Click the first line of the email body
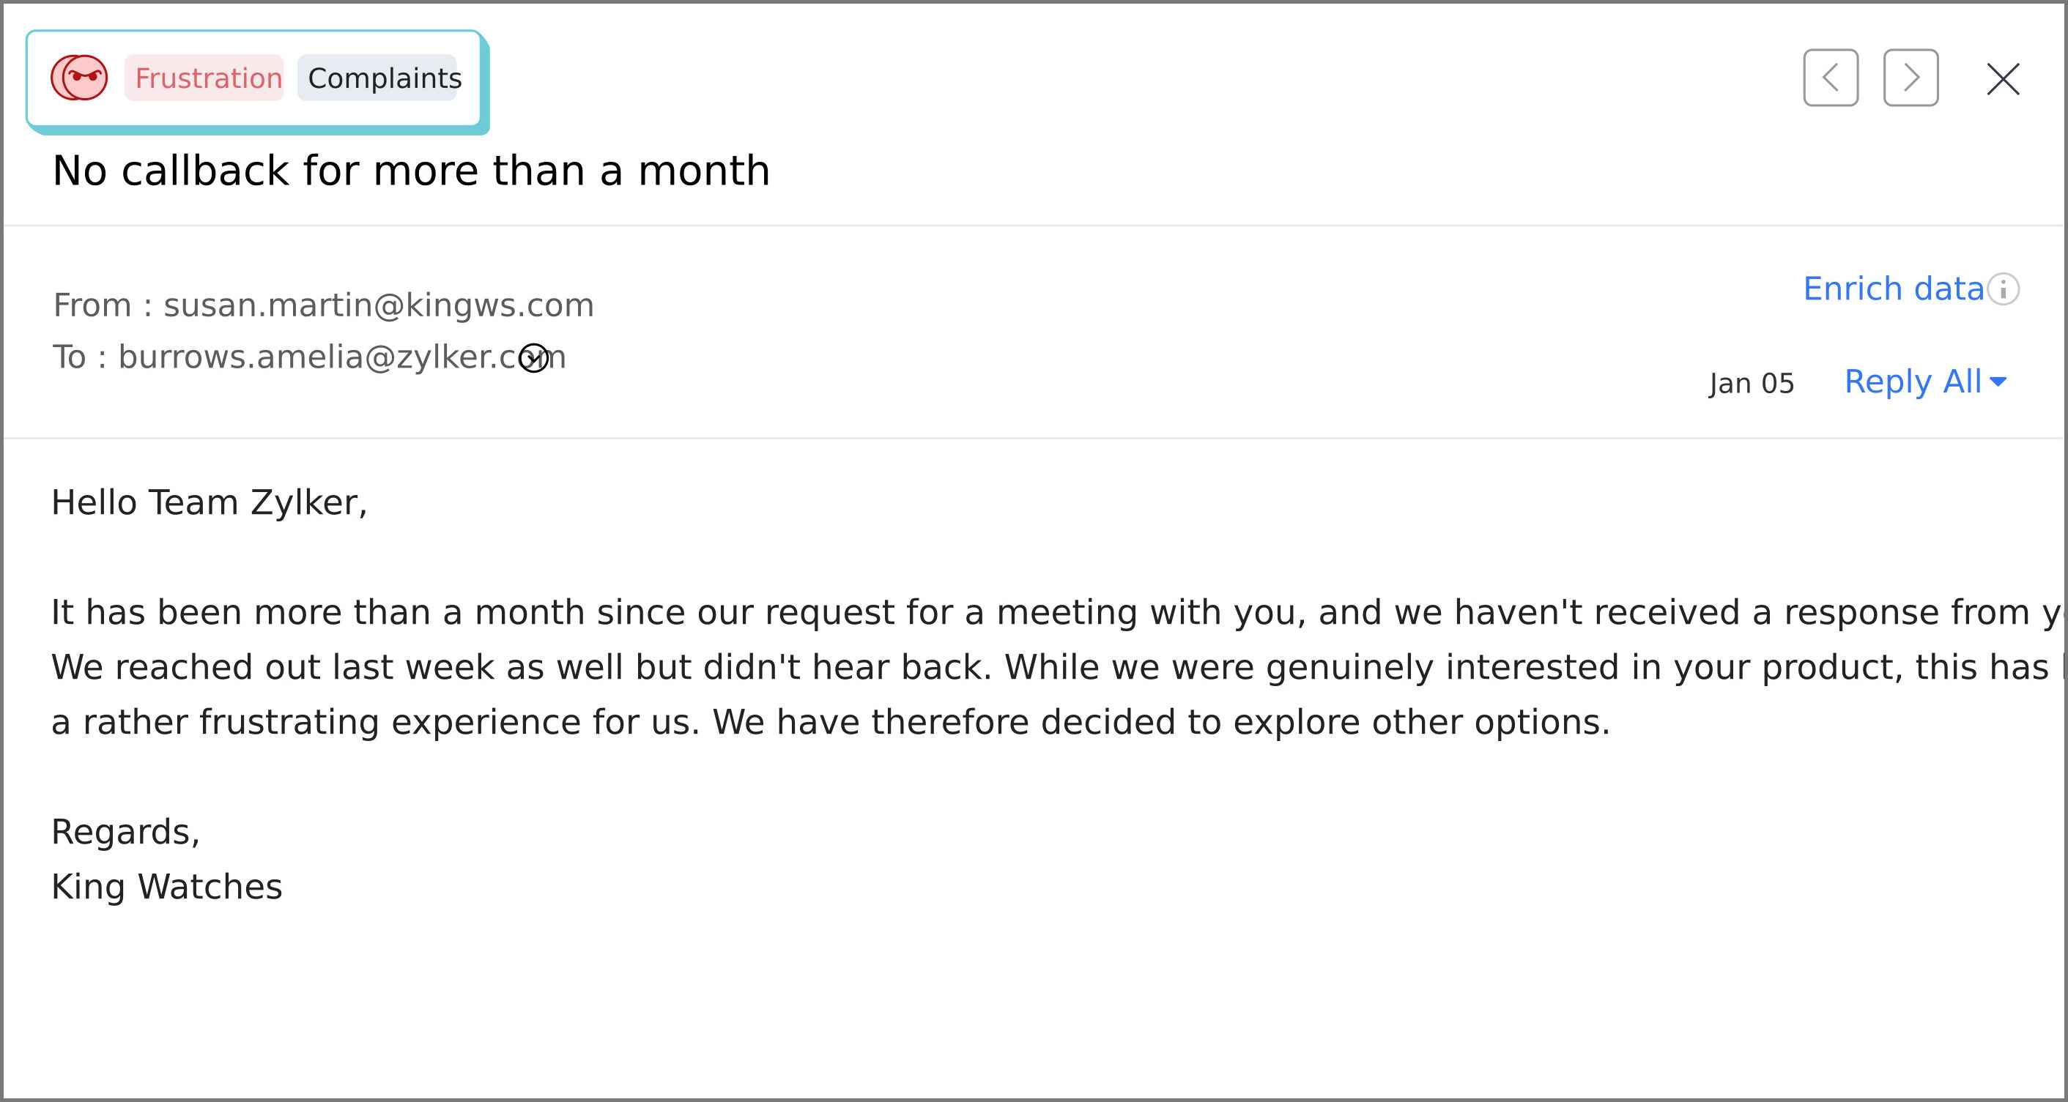 pos(1058,613)
